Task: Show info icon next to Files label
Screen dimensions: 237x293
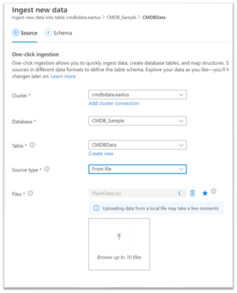Action: point(30,193)
